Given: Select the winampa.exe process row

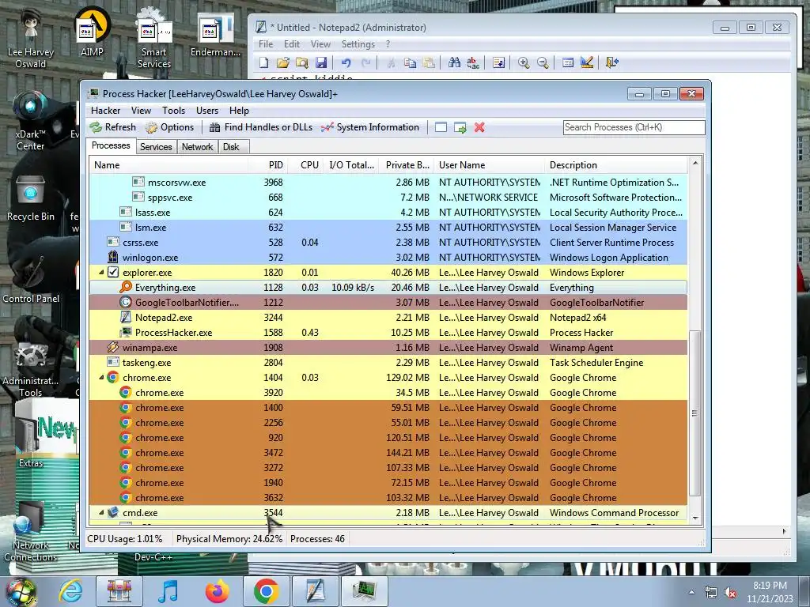Looking at the screenshot, I should click(x=388, y=348).
